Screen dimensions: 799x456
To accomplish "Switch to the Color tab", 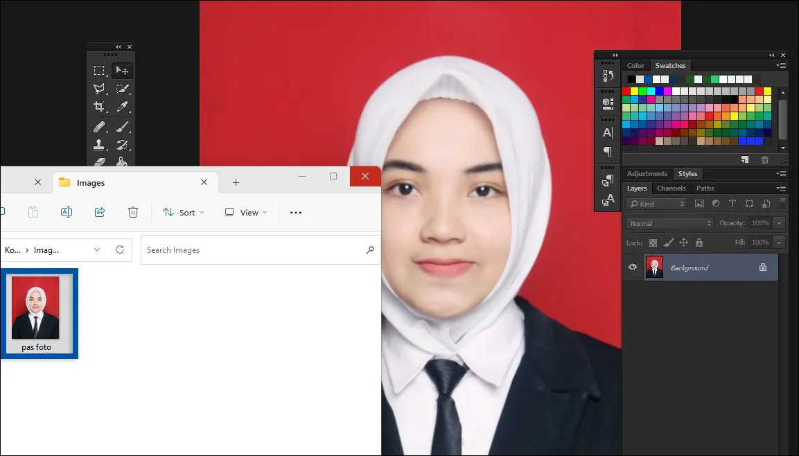I will (x=635, y=65).
